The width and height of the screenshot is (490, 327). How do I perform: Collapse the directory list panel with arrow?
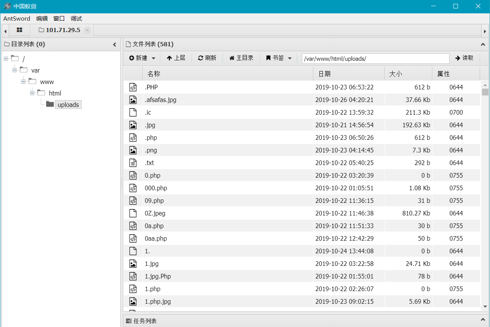(114, 44)
